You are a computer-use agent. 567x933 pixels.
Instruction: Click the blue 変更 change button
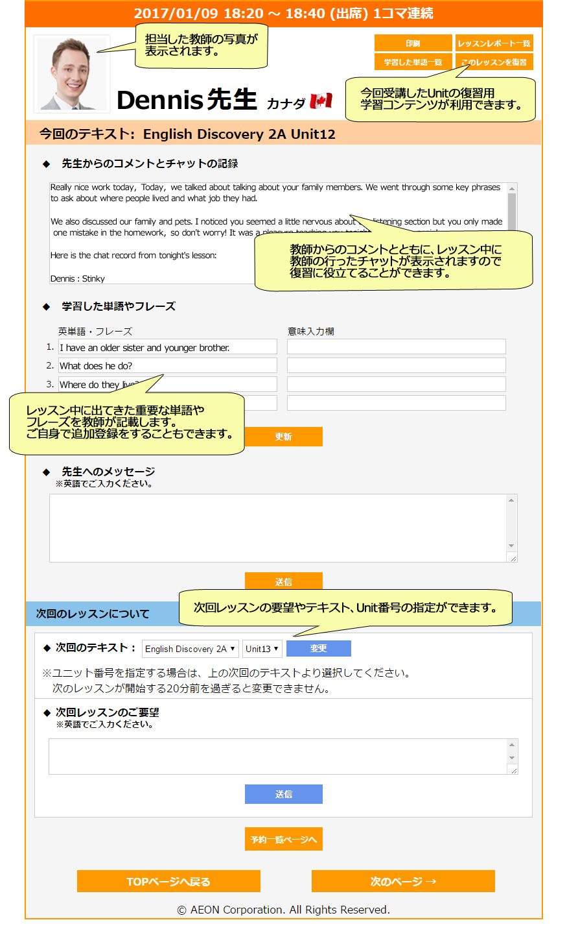(318, 649)
